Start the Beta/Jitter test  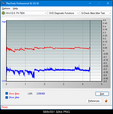click(102, 94)
